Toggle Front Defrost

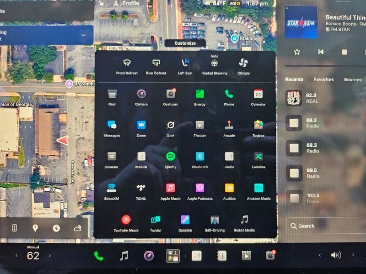(127, 63)
